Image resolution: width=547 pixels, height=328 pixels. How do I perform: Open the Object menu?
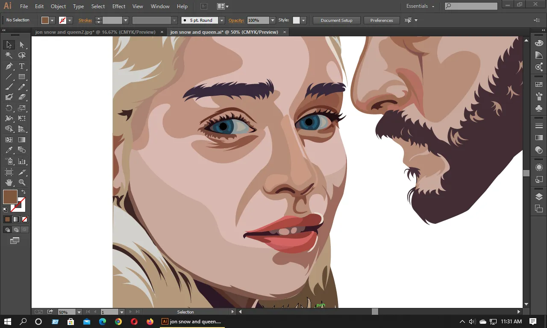point(58,6)
